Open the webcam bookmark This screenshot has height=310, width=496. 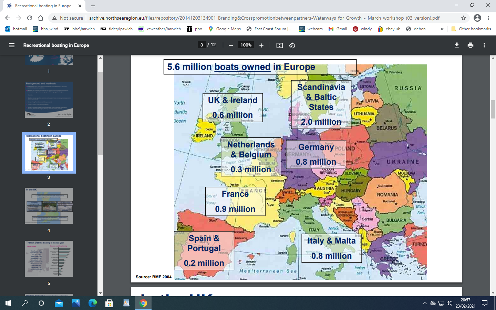point(311,29)
